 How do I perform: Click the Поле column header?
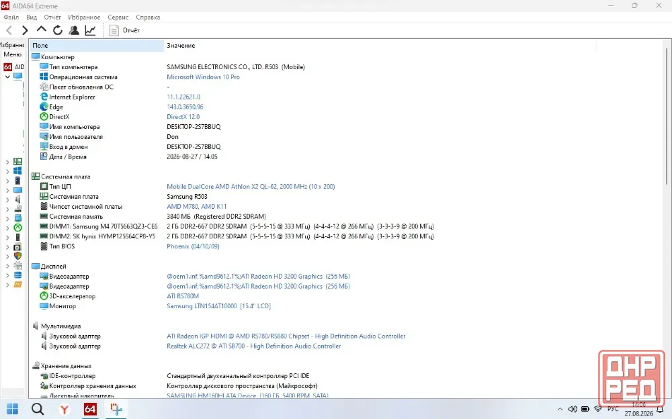coord(96,46)
